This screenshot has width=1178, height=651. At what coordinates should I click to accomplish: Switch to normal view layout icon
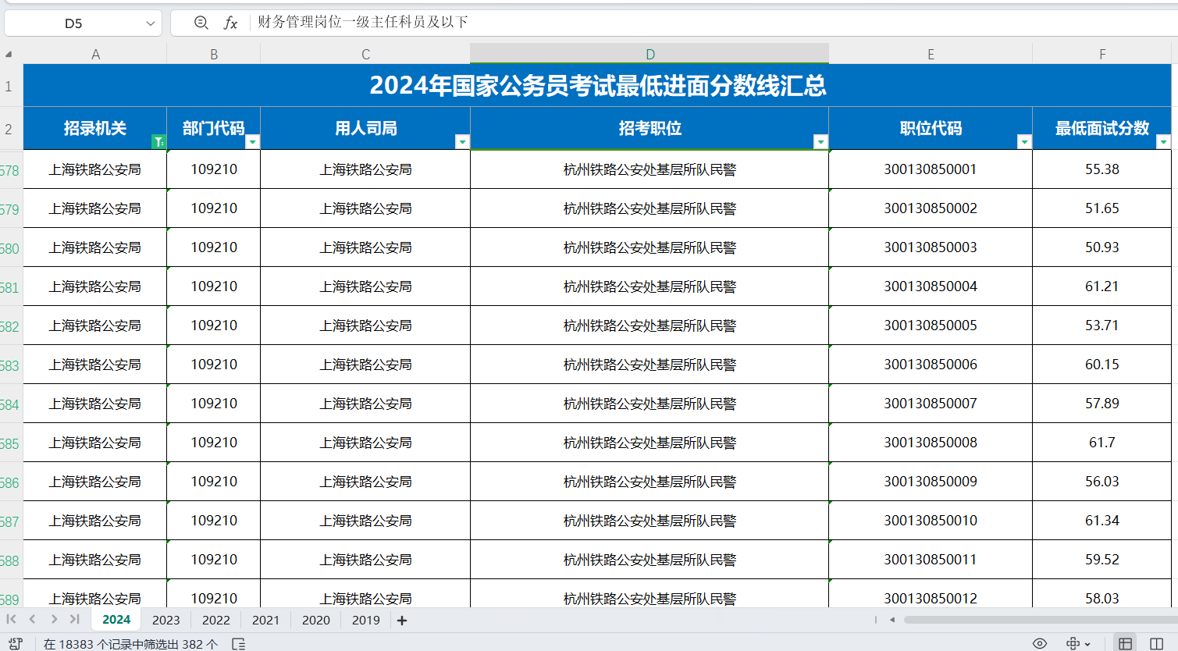pos(1125,643)
